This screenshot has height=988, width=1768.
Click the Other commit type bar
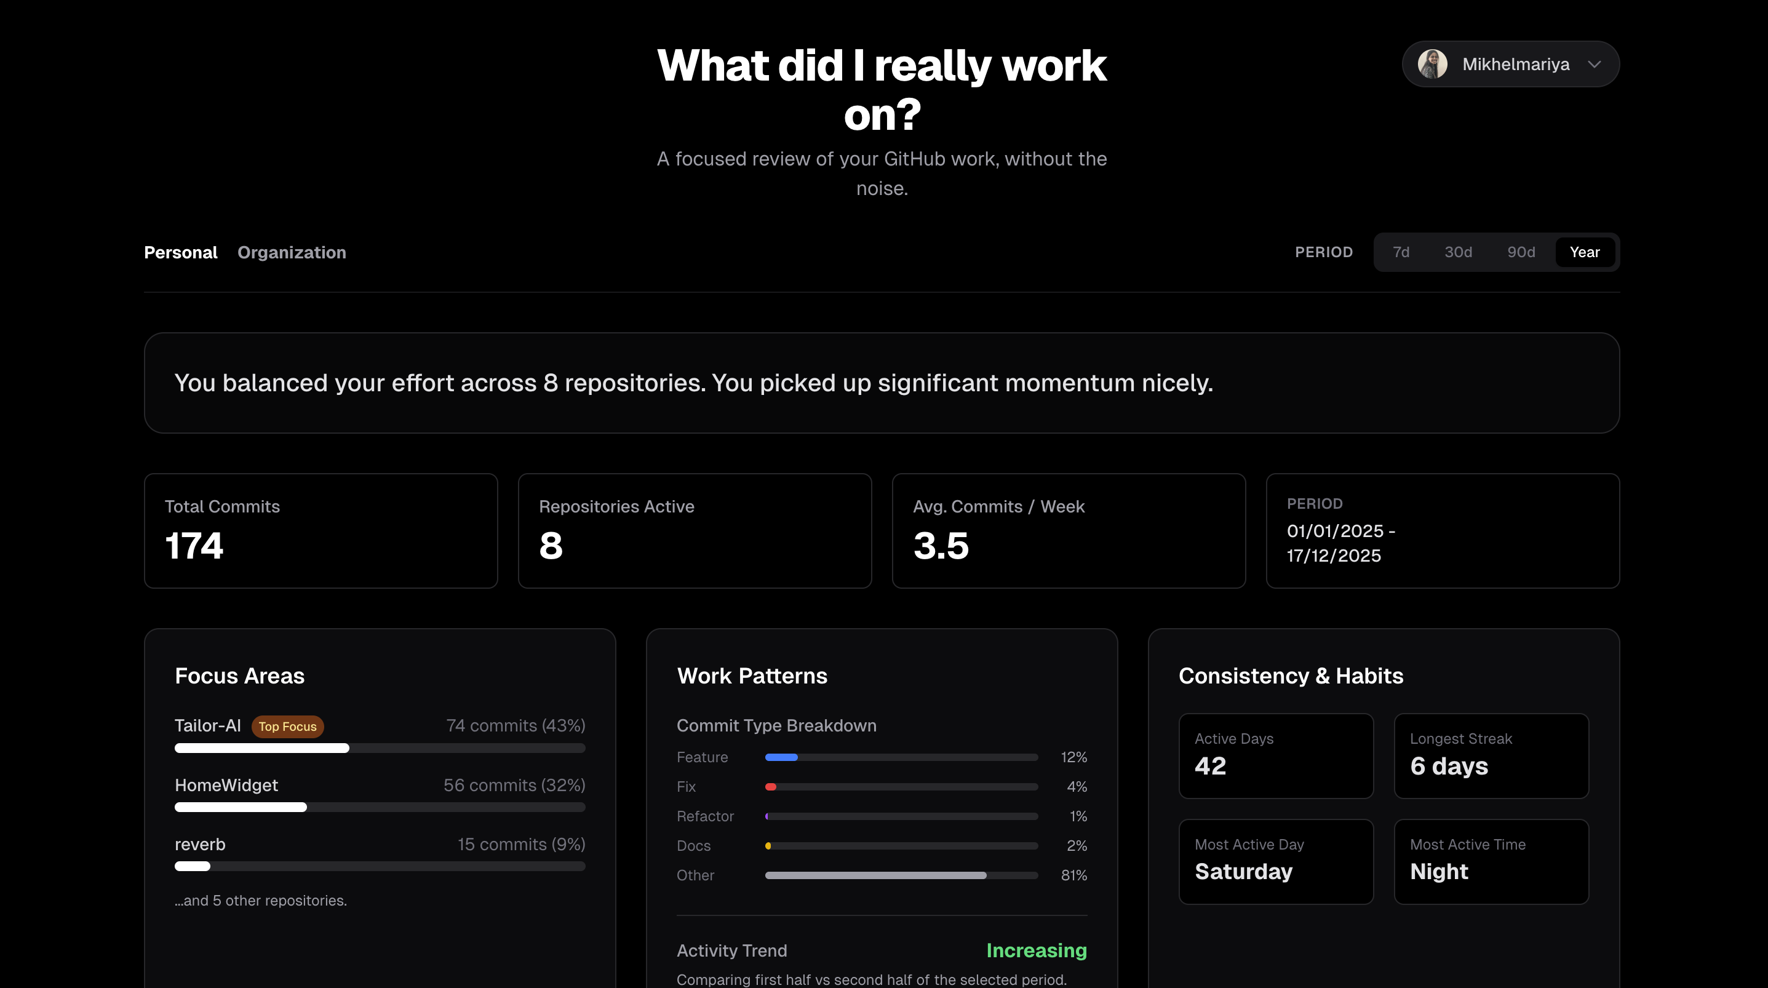(x=875, y=875)
